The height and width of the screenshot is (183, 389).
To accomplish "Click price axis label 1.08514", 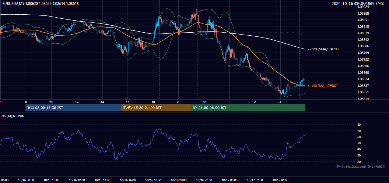I will pyautogui.click(x=363, y=99).
